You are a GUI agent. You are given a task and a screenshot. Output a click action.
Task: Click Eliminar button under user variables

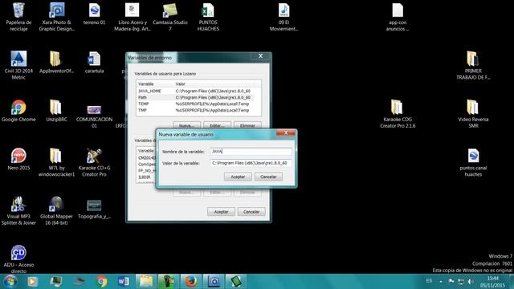pos(247,125)
